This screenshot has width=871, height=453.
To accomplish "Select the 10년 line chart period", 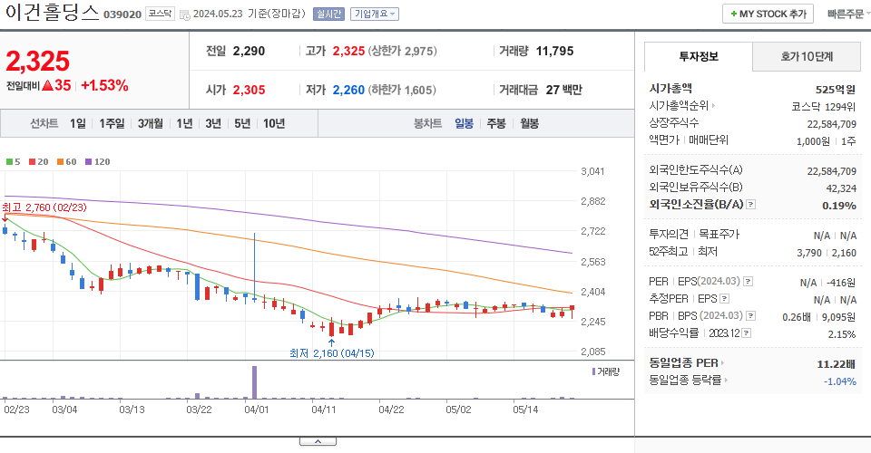I will pyautogui.click(x=274, y=123).
